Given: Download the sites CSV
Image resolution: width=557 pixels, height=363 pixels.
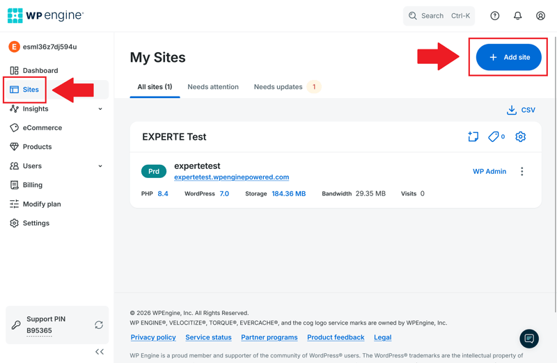Looking at the screenshot, I should (521, 110).
